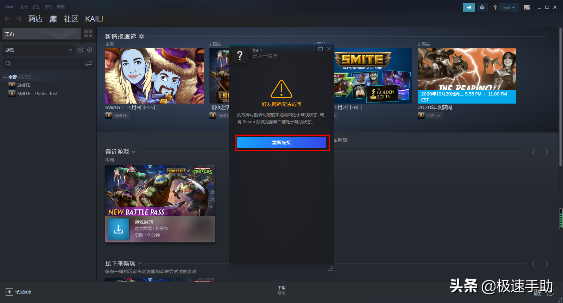The width and height of the screenshot is (563, 303).
Task: Click the question mark help icon
Action: 495,7
